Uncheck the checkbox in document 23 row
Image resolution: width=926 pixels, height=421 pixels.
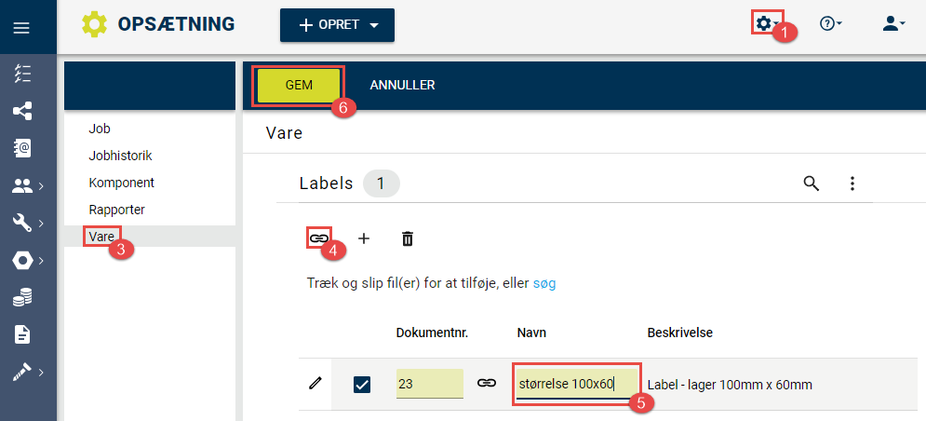361,386
